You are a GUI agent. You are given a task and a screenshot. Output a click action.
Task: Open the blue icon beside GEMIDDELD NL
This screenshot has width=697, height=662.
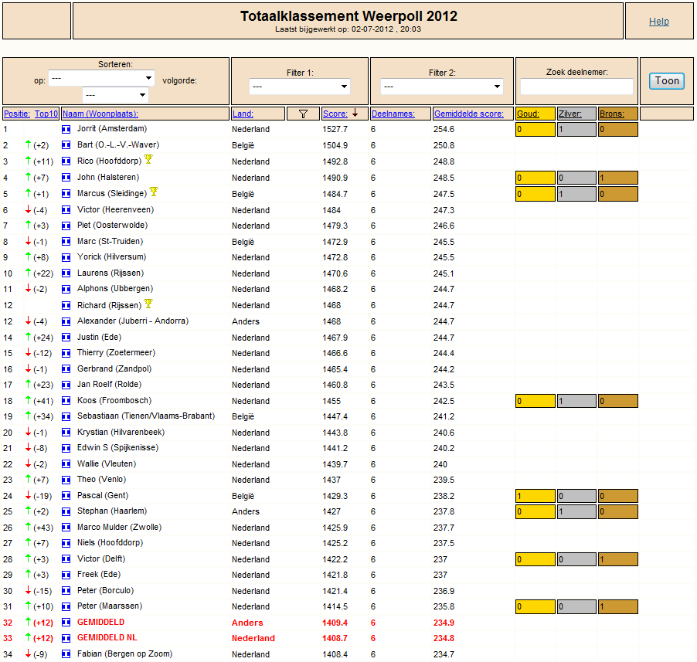(x=66, y=639)
